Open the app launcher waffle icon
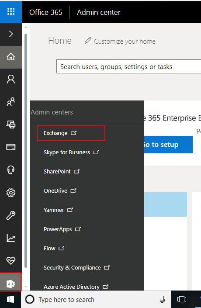 point(11,12)
